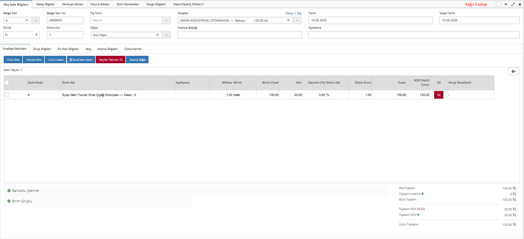Click the refresh icon beside Depo/Sipariş Miktar
The height and width of the screenshot is (239, 524).
point(203,4)
